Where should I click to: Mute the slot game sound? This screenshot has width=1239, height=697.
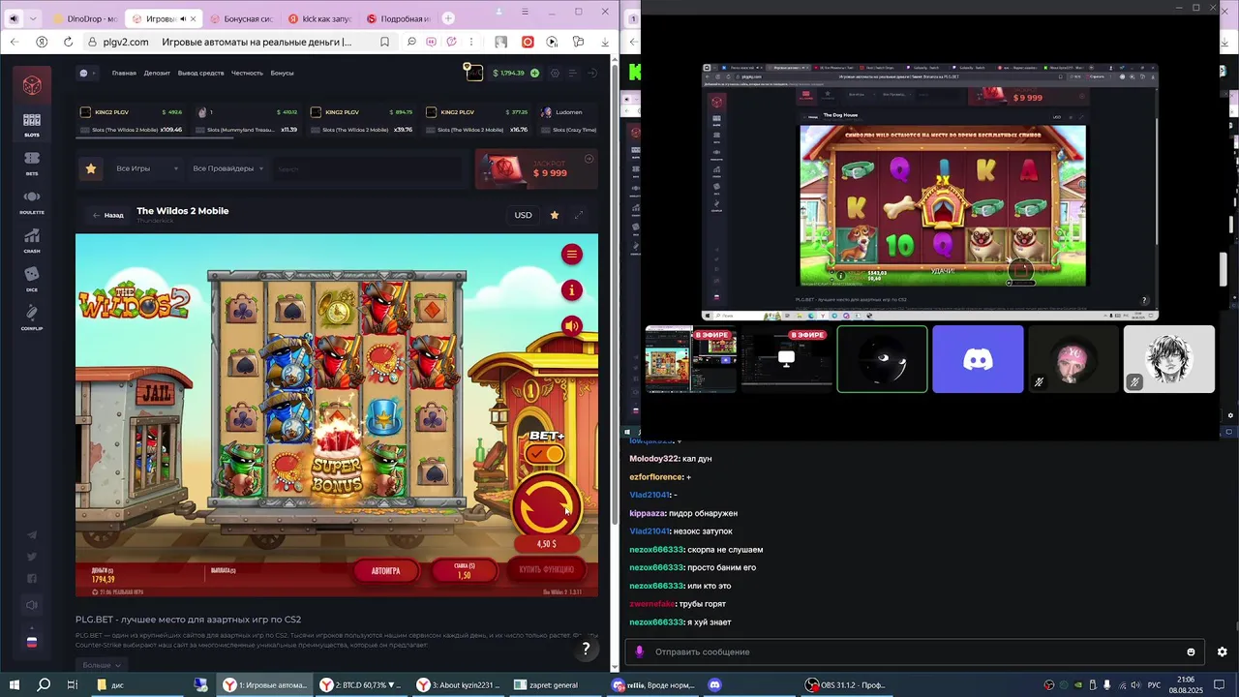coord(572,326)
